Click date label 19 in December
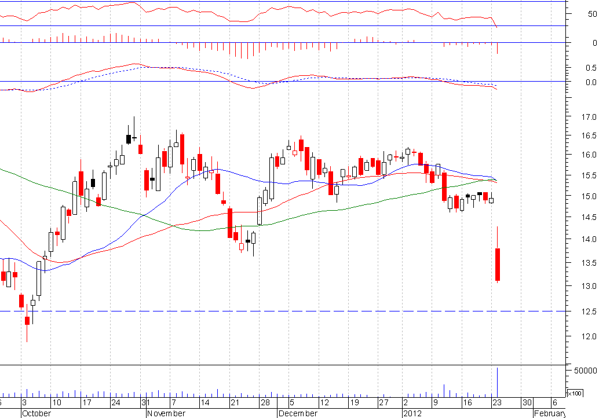 tap(355, 402)
